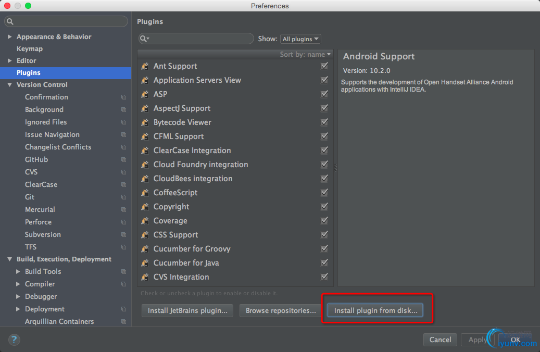Expand the Build Tools node

[18, 271]
